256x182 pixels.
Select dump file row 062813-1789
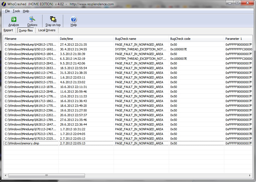pyautogui.click(x=128, y=120)
